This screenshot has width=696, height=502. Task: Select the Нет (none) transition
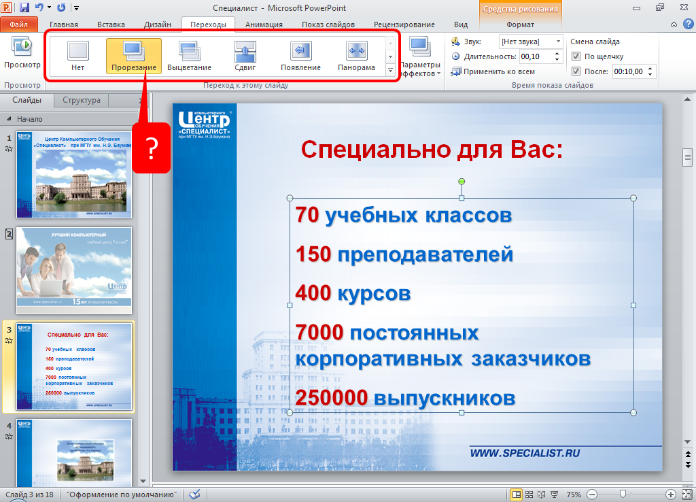point(77,54)
